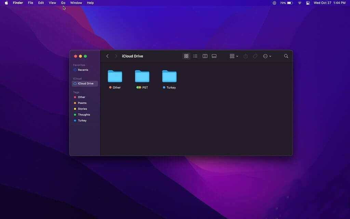Click the Share icon in Finder toolbar

click(245, 56)
